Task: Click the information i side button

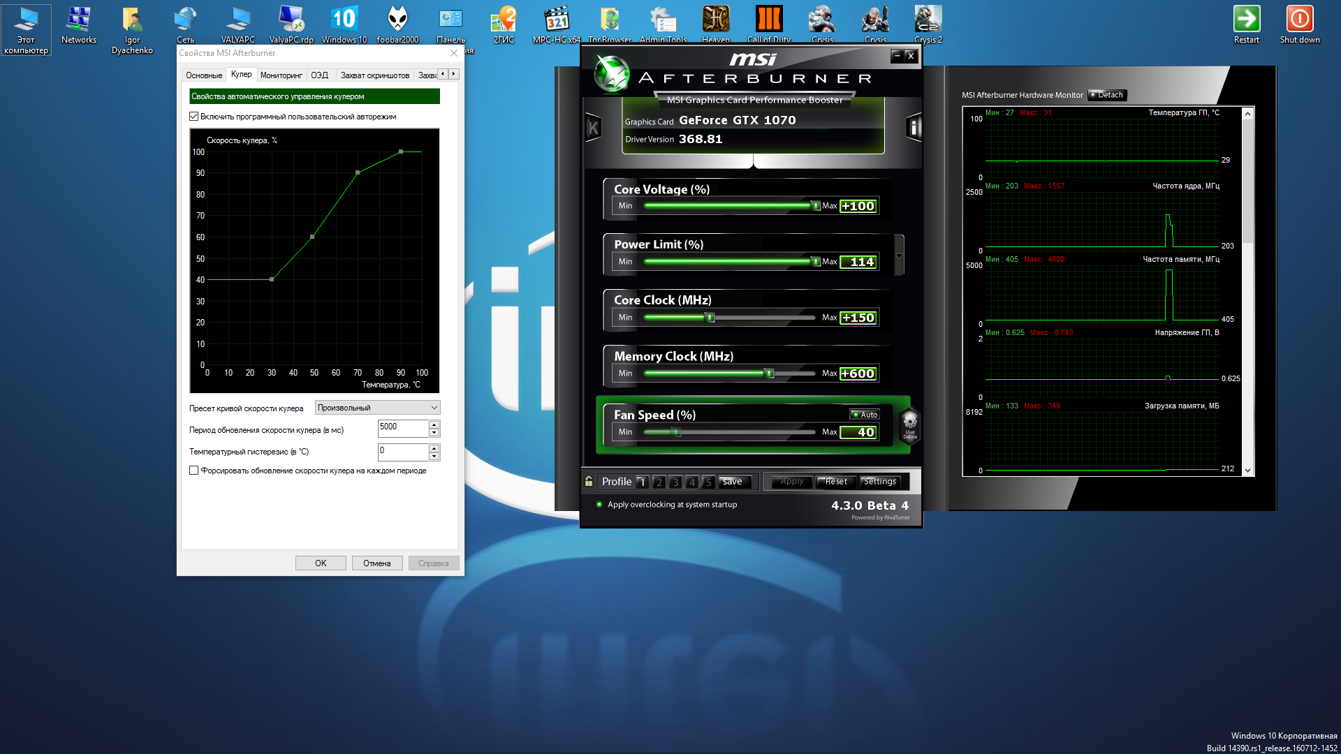Action: (914, 128)
